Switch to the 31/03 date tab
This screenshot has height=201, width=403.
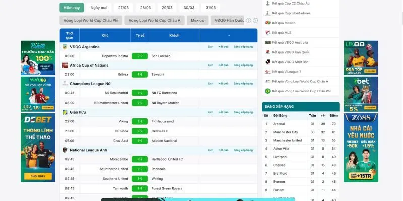[x=211, y=8]
